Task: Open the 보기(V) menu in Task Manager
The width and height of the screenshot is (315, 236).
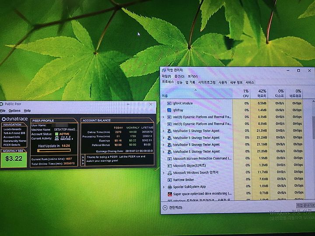Action: pos(192,76)
